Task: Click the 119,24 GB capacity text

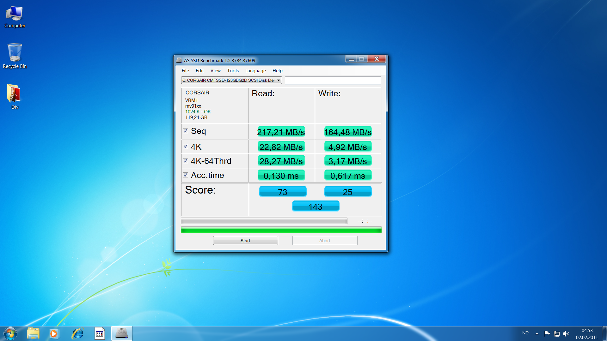Action: 196,117
